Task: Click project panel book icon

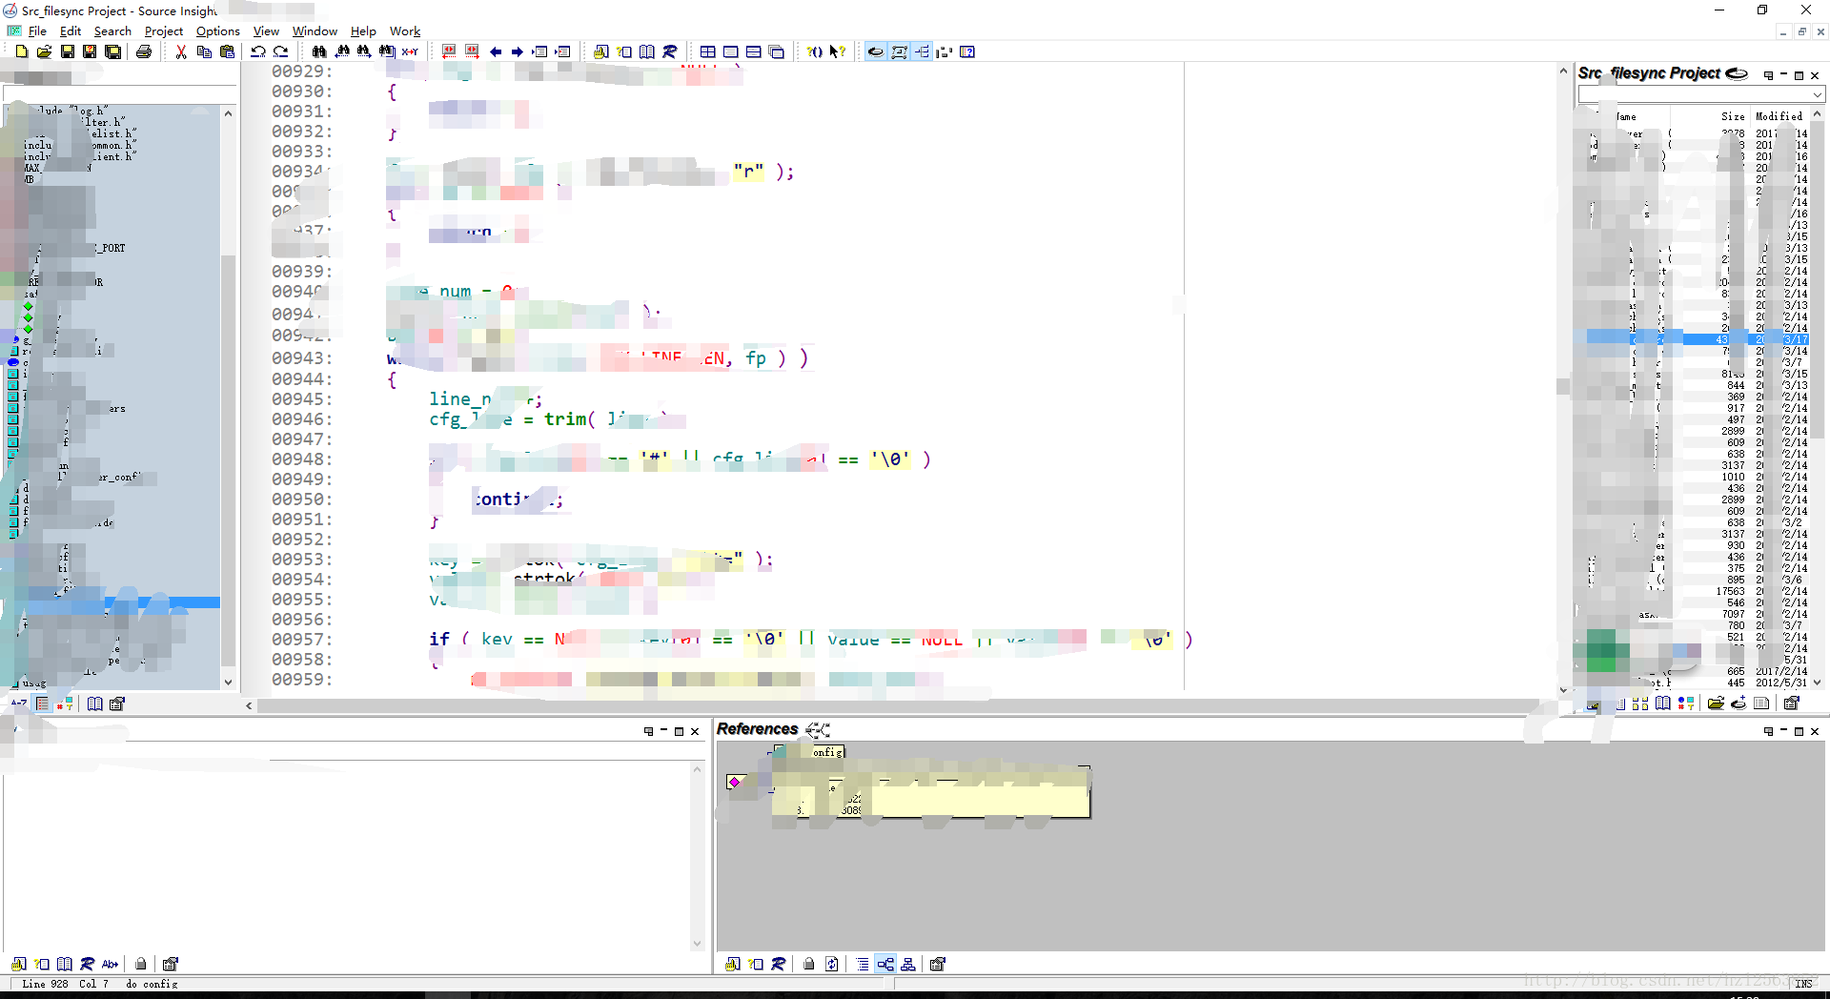Action: click(x=1662, y=703)
